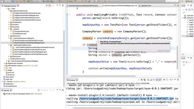Expand the JRE System Library node
This screenshot has width=194, height=109.
[5, 65]
